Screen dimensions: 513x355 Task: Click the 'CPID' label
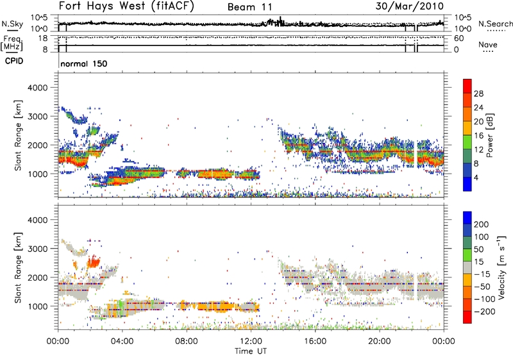[x=14, y=61]
